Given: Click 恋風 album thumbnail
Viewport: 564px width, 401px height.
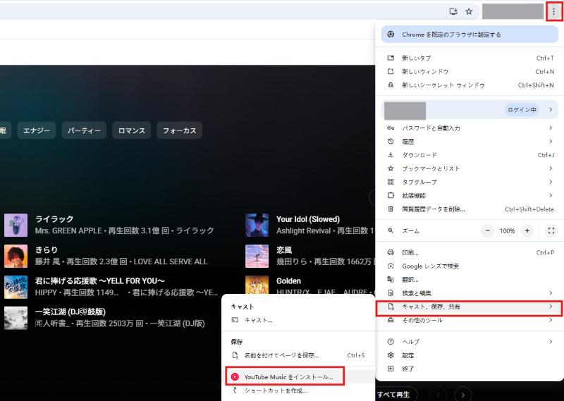Looking at the screenshot, I should pos(257,256).
